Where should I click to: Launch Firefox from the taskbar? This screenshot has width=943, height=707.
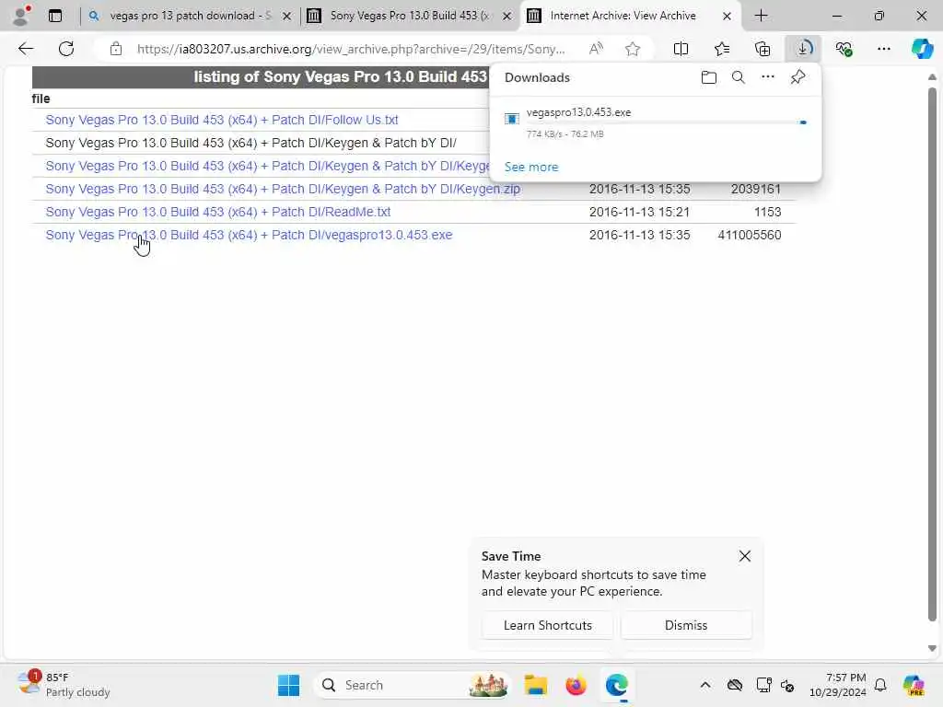576,685
